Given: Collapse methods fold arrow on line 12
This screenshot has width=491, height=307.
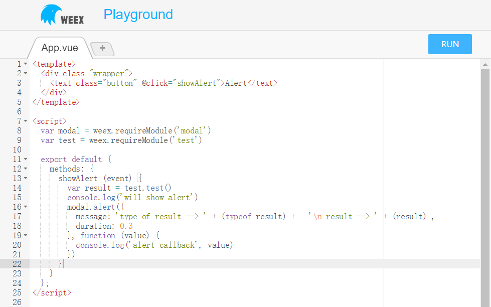Looking at the screenshot, I should tap(26, 169).
